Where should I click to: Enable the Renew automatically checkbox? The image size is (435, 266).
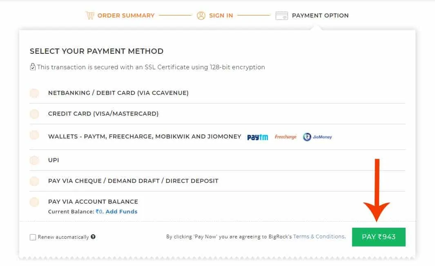(33, 237)
